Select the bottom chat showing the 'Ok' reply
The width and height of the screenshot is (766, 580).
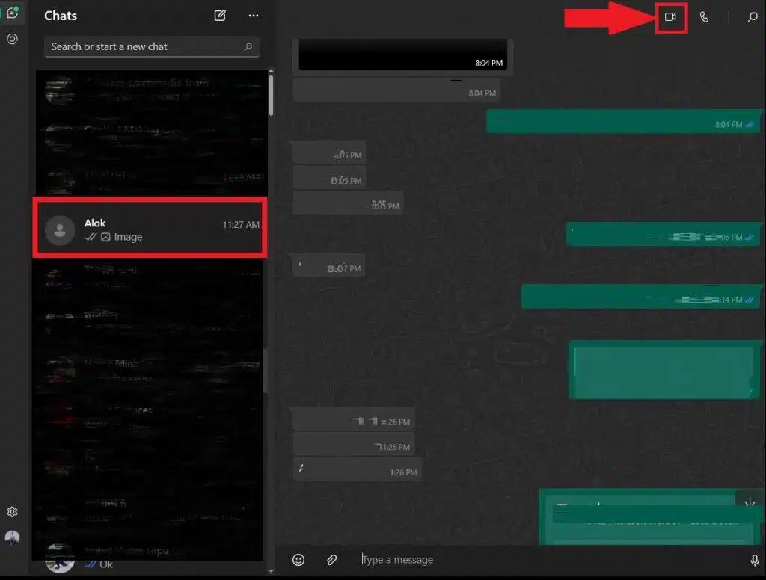tap(150, 561)
